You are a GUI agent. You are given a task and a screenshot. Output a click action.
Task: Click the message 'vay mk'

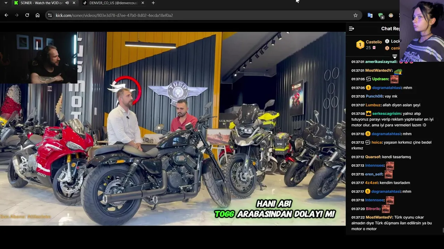[391, 96]
